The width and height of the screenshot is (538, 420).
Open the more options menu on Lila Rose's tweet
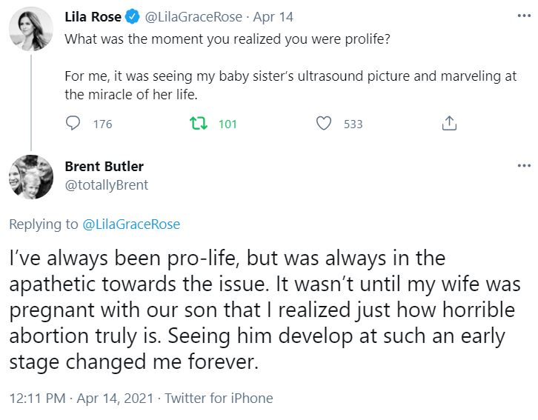coord(523,16)
